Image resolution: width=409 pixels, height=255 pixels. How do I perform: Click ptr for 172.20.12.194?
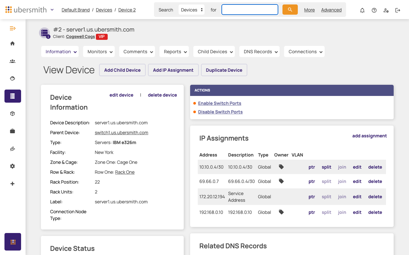click(312, 197)
